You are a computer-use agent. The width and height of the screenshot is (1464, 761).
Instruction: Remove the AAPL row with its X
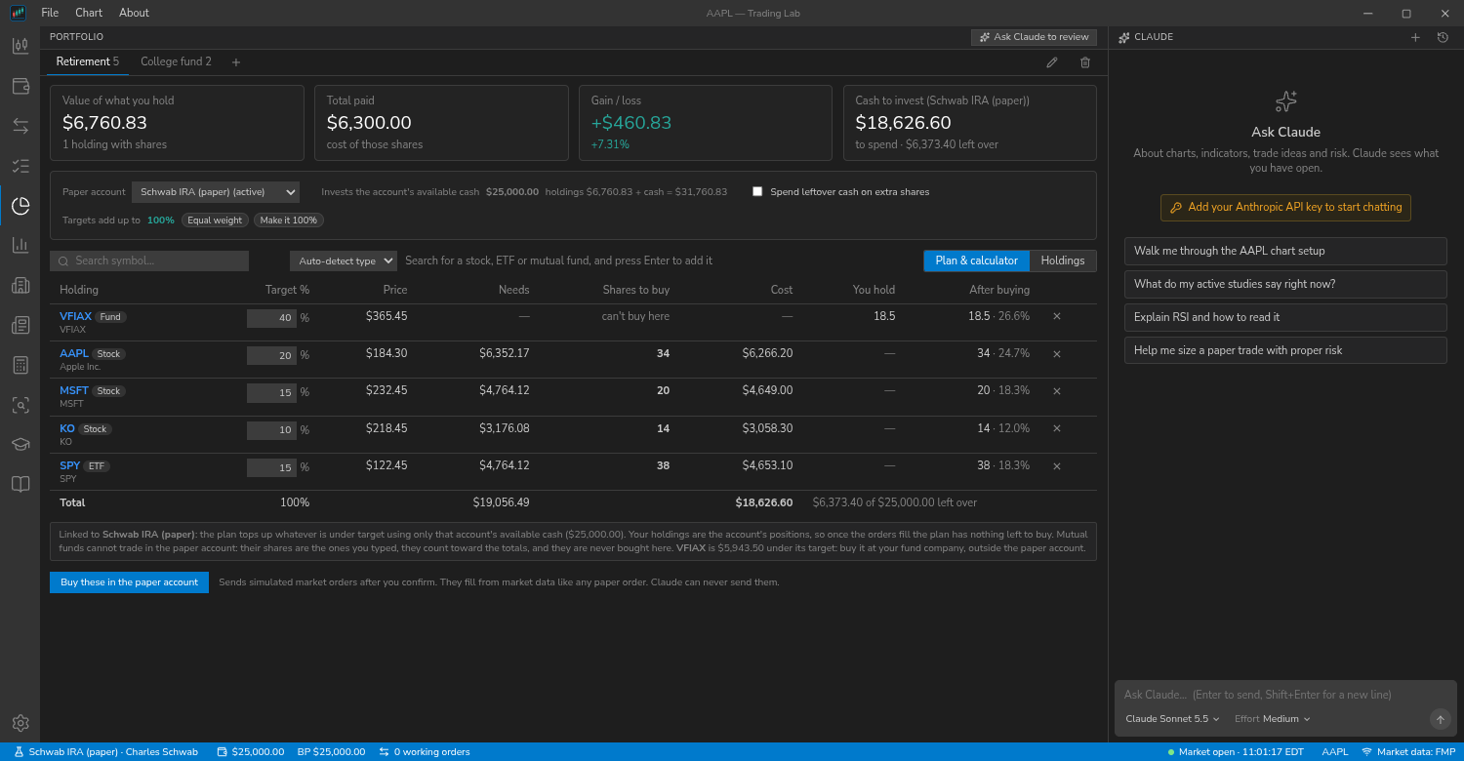(1057, 354)
